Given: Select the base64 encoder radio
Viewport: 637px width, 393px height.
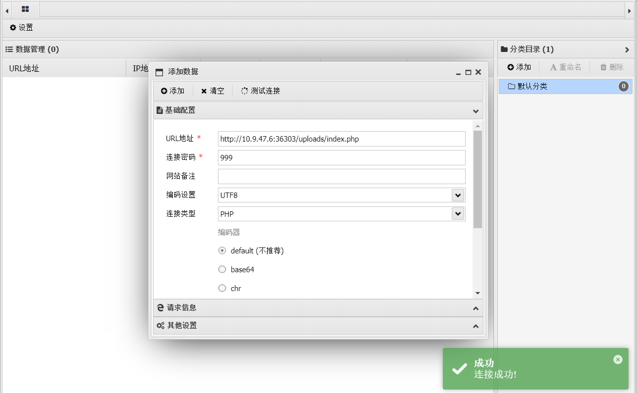Looking at the screenshot, I should click(x=222, y=269).
